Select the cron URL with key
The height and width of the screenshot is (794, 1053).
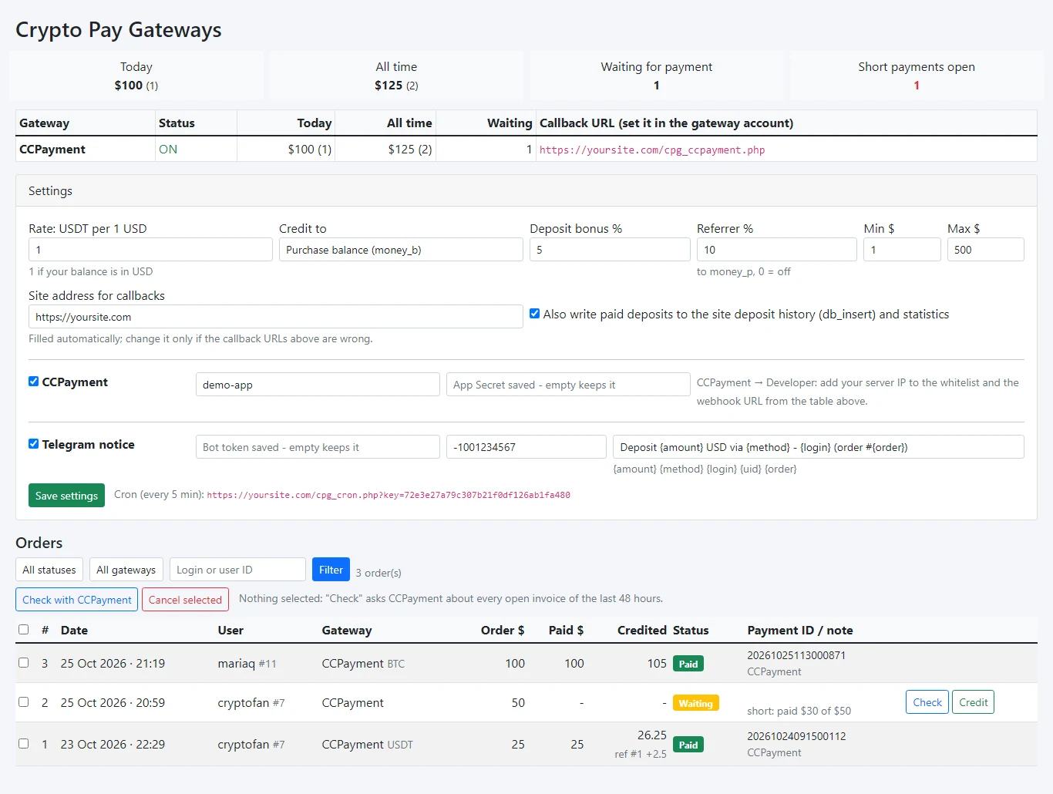coord(389,495)
